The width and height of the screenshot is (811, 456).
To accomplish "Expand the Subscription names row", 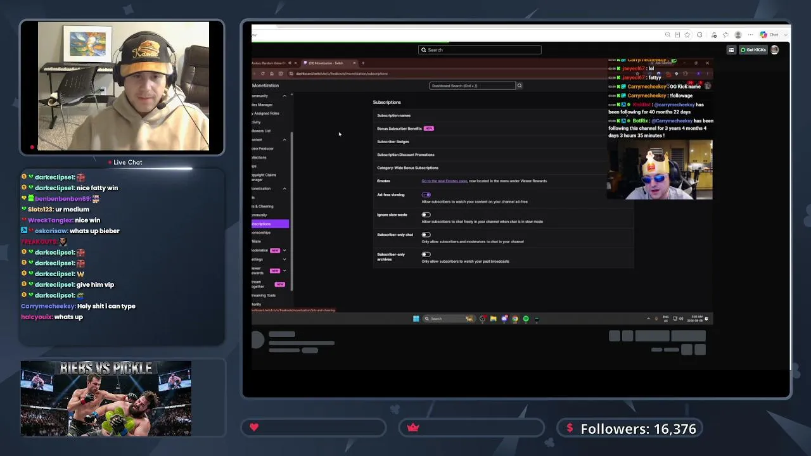I will click(x=502, y=115).
